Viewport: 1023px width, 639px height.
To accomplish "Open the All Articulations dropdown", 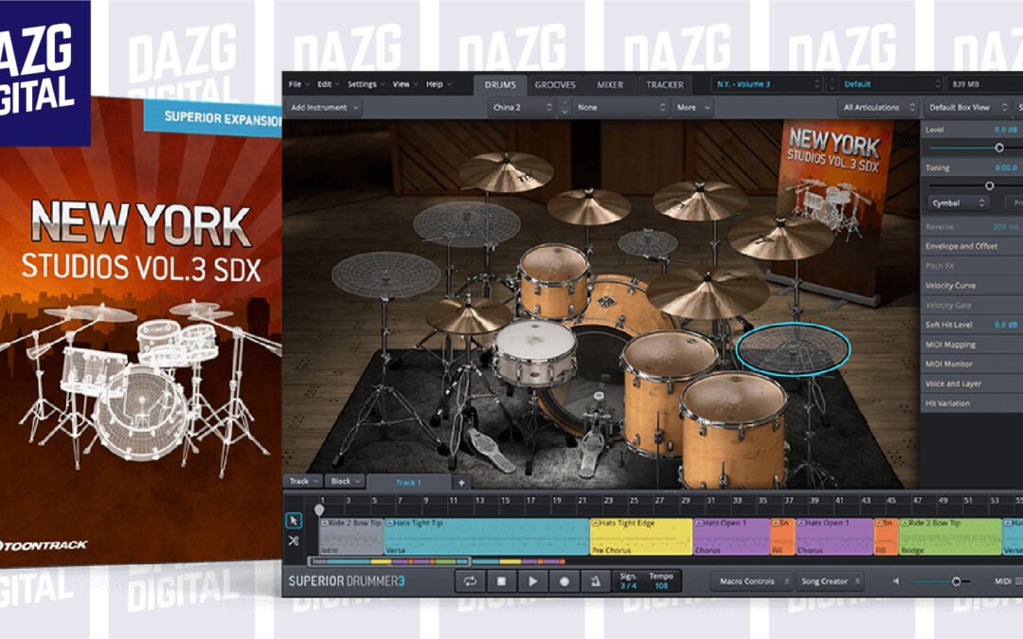I will (878, 108).
